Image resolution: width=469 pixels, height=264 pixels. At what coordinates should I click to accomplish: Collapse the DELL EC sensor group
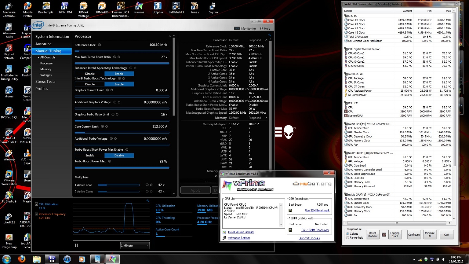[x=346, y=103]
